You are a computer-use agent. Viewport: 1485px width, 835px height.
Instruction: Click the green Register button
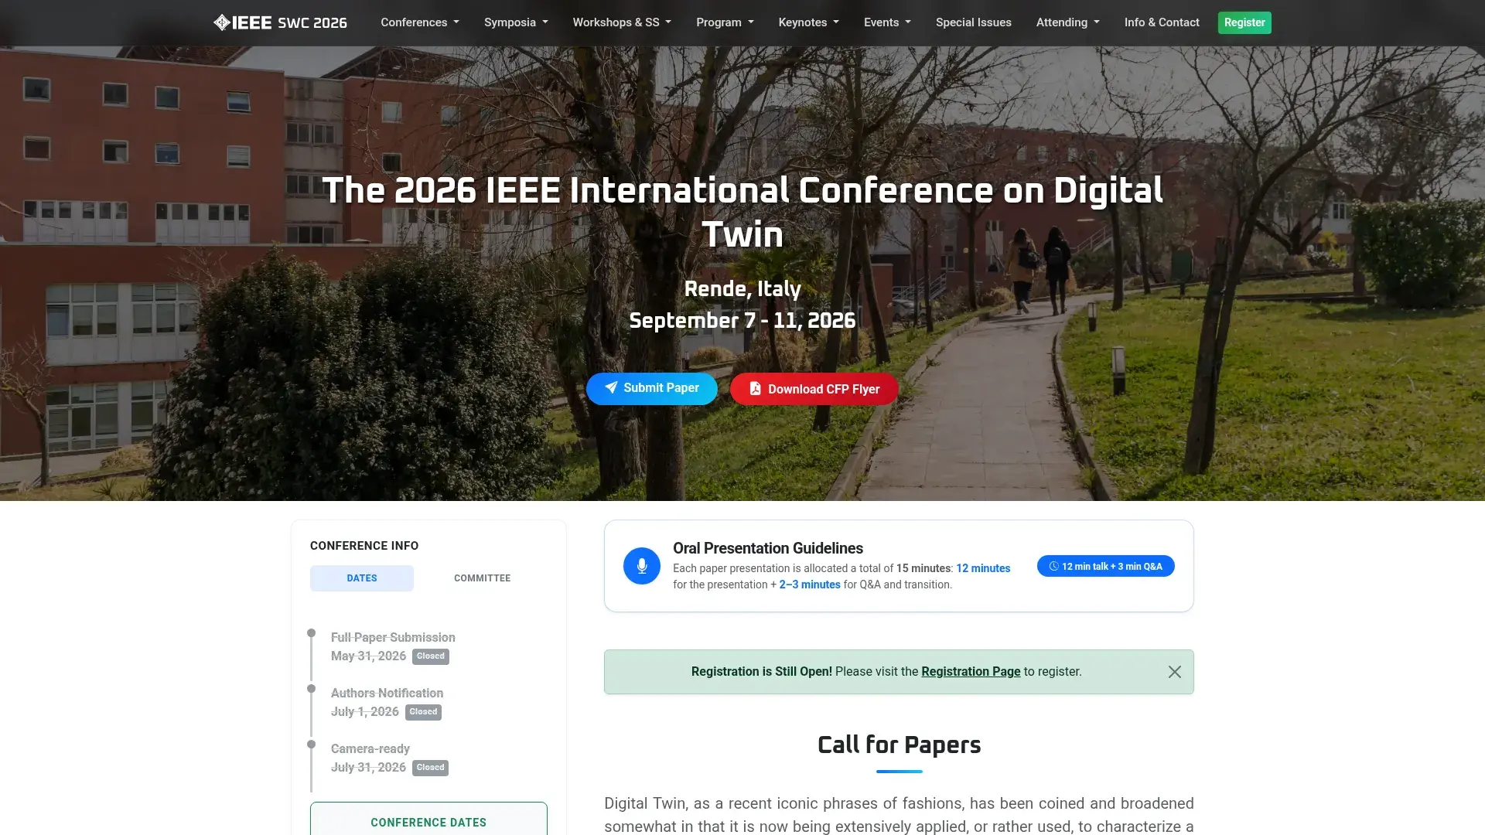(1244, 22)
